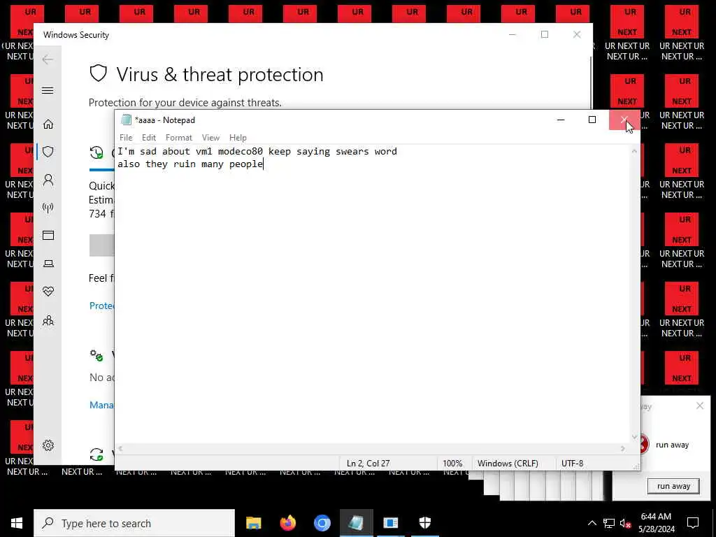Click the 'Virus & threat protection' heading
This screenshot has height=537, width=716.
pos(220,74)
